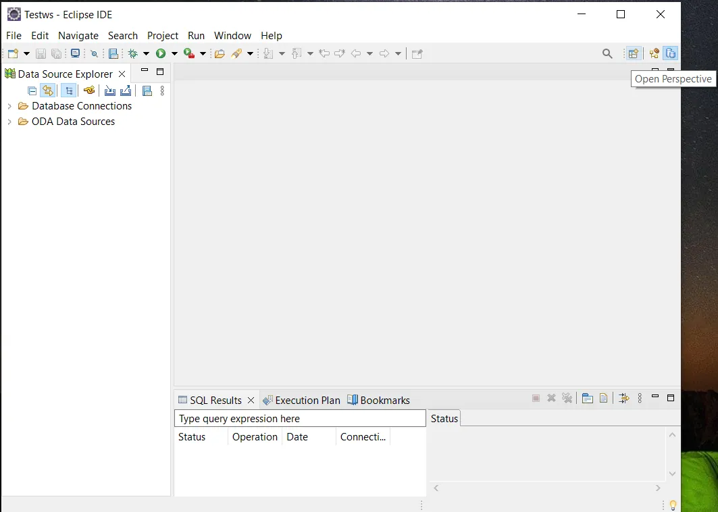Viewport: 718px width, 512px height.
Task: Click the Forward navigation arrow
Action: tap(384, 53)
